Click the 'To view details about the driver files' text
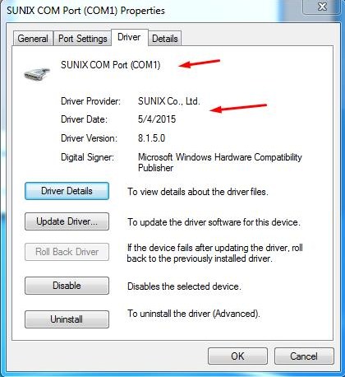Viewport: 345px width, 377px height. pos(198,192)
